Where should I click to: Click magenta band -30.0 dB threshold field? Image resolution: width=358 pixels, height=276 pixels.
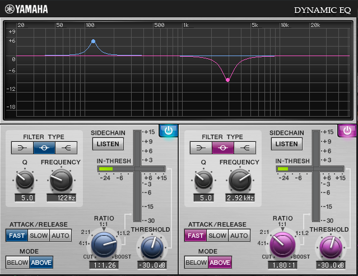(x=331, y=265)
